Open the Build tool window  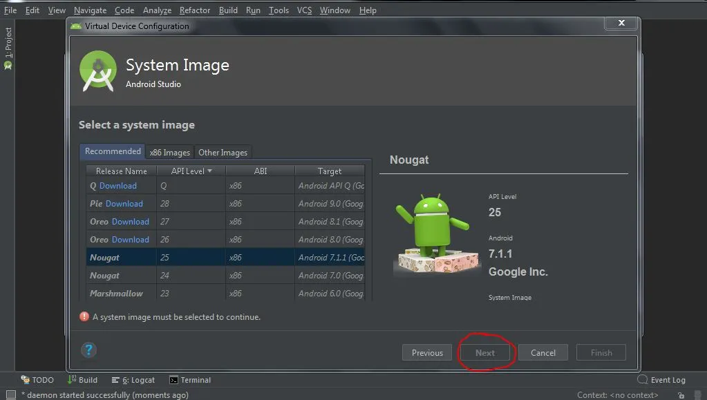pyautogui.click(x=82, y=380)
